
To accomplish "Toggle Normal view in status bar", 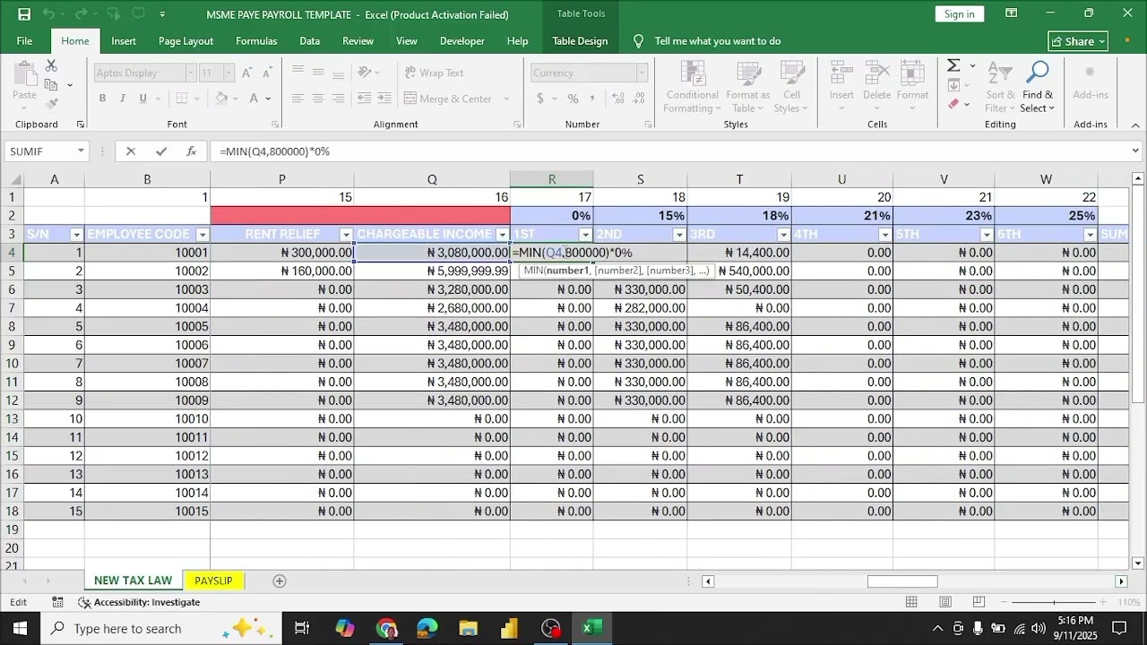I will [x=911, y=602].
